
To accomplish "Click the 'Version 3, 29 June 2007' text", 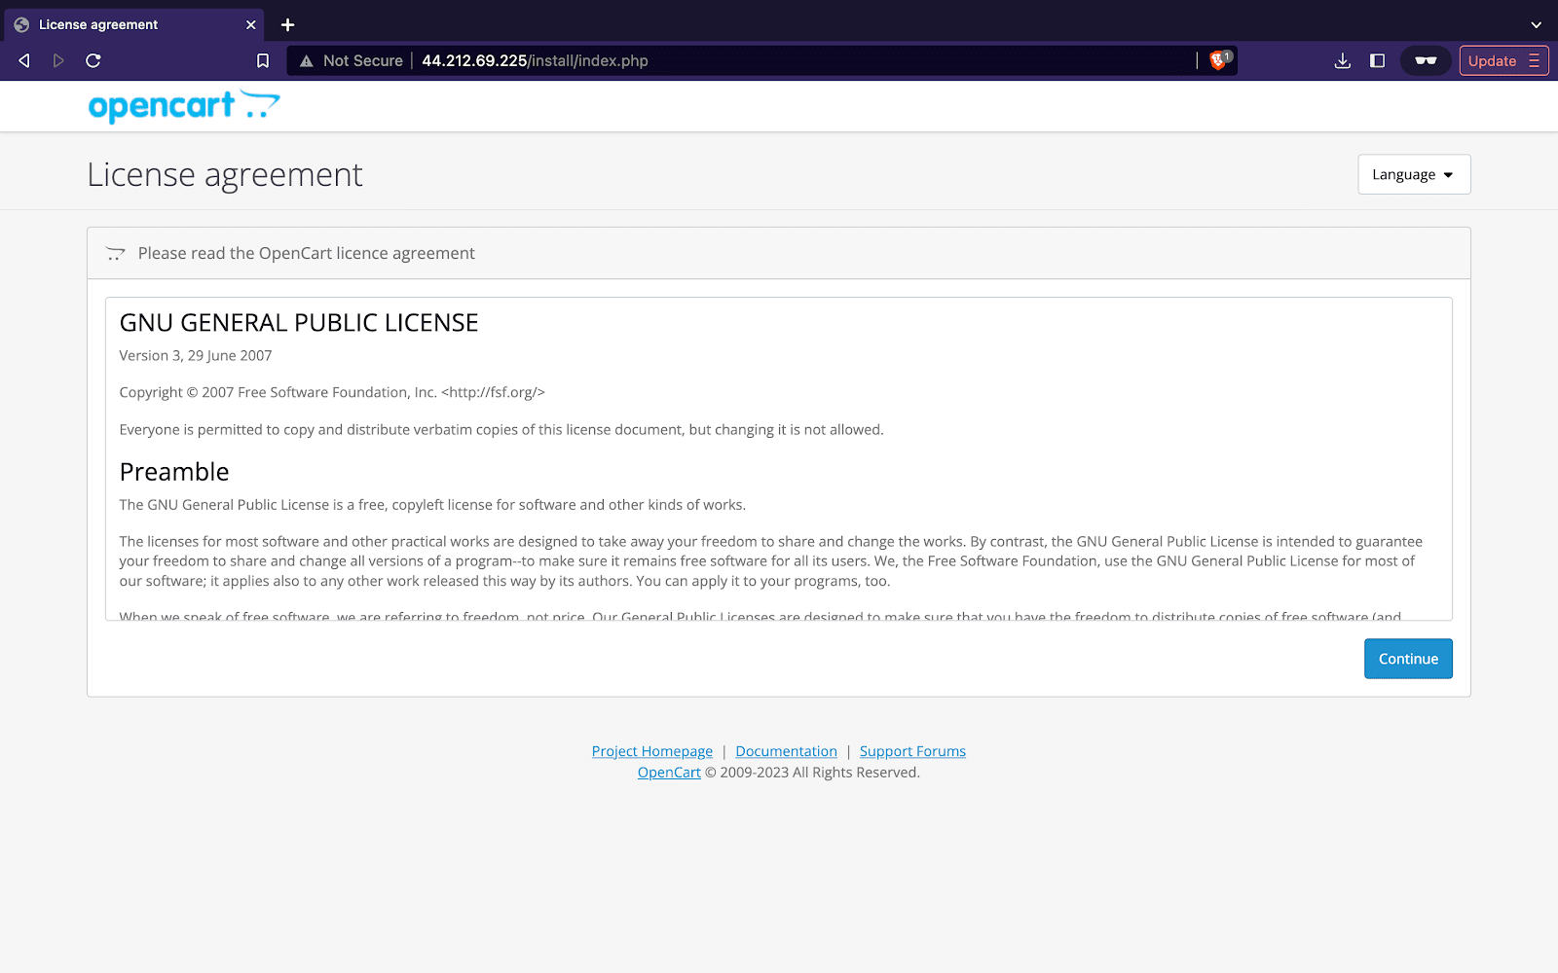I will (196, 356).
